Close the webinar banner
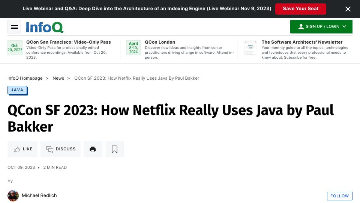The height and width of the screenshot is (203, 360). (348, 9)
